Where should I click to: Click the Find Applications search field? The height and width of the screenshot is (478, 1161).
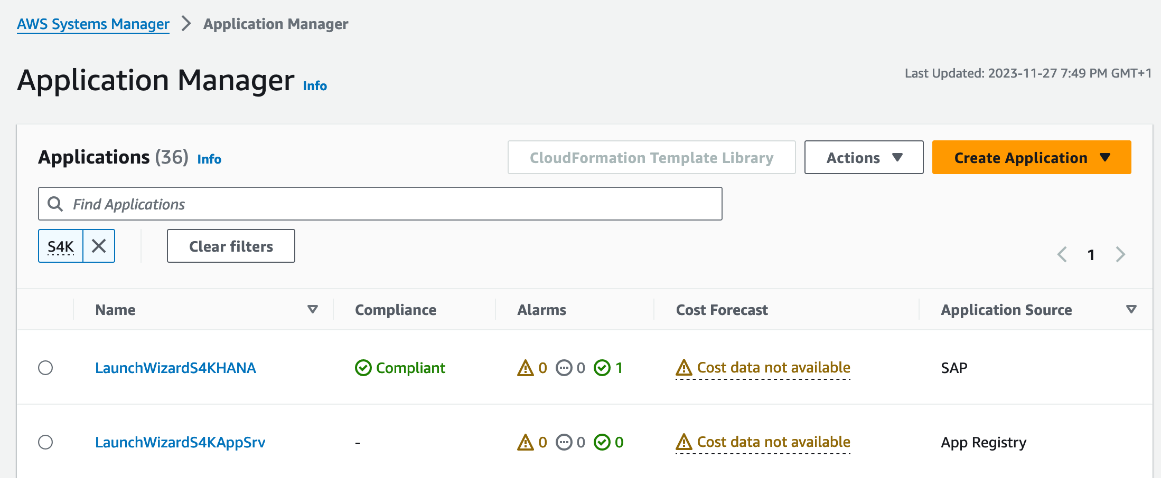click(x=391, y=204)
